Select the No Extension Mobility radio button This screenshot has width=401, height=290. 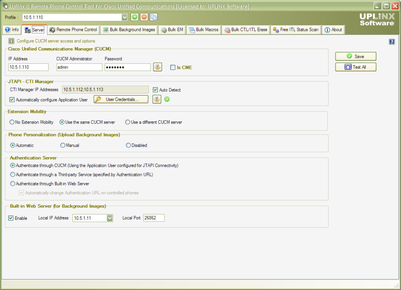click(12, 121)
